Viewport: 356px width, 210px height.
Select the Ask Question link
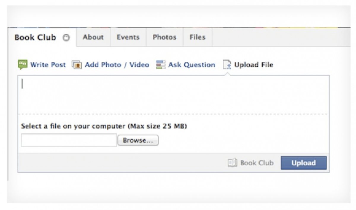192,65
